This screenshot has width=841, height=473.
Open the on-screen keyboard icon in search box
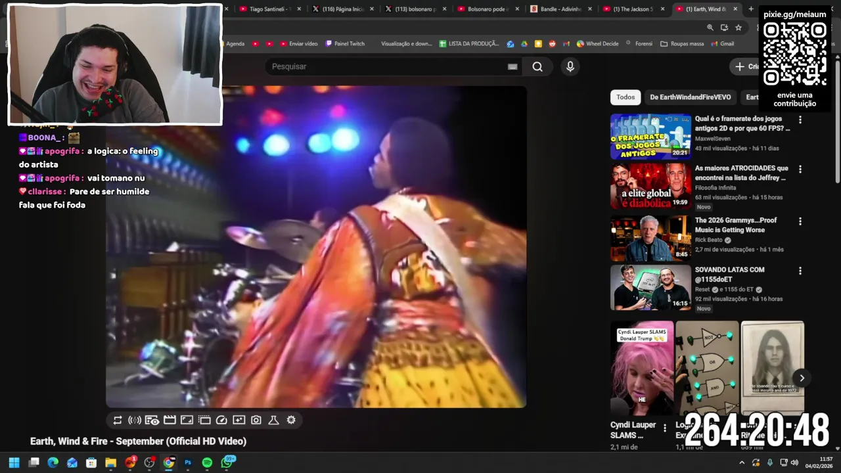tap(512, 66)
